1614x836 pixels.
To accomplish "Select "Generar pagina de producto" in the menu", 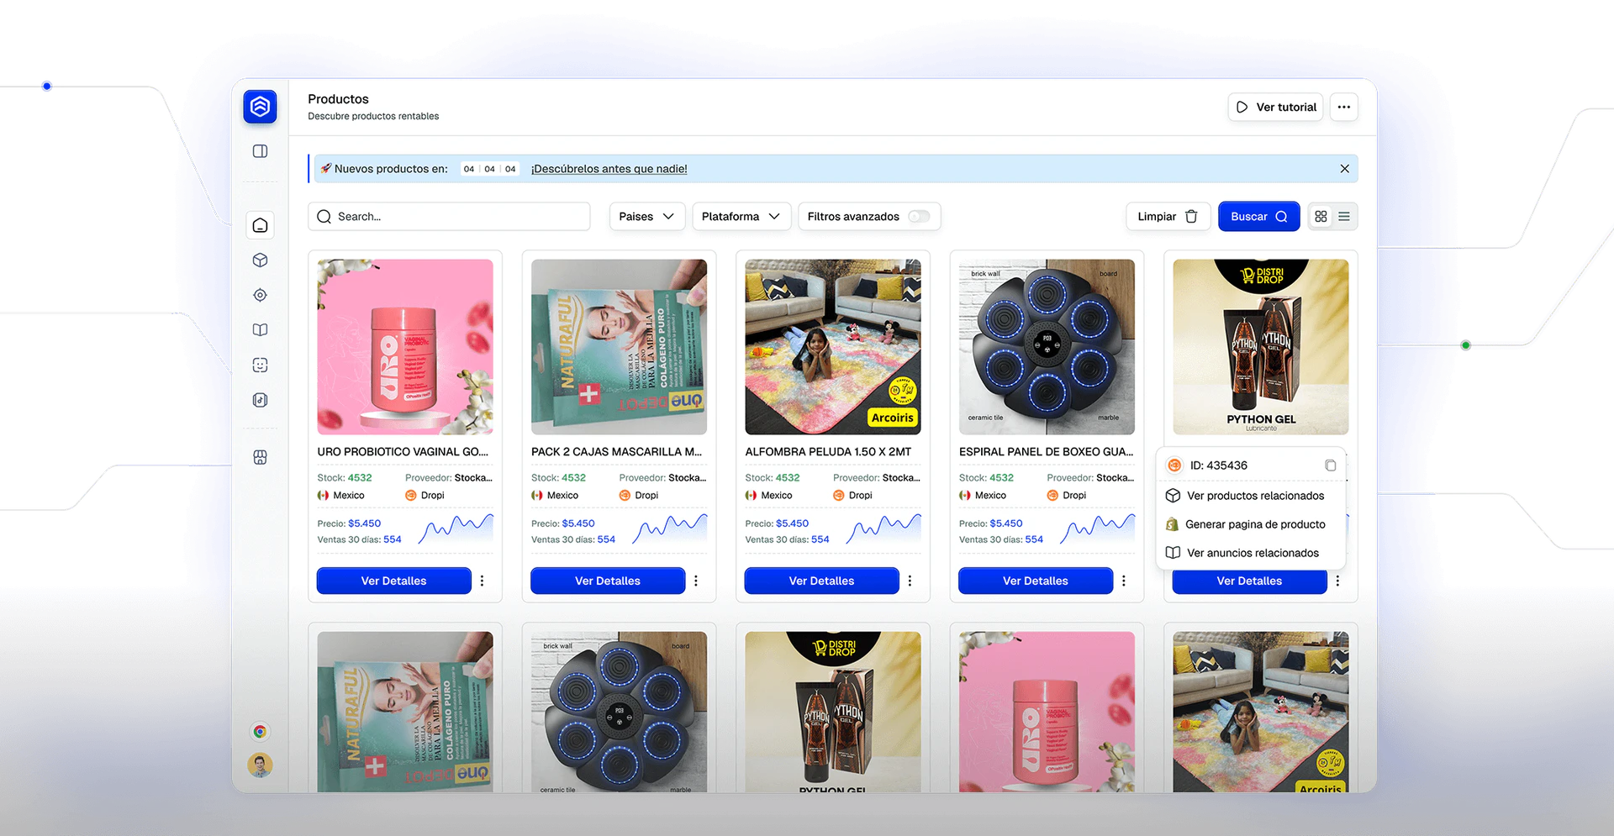I will [1255, 524].
